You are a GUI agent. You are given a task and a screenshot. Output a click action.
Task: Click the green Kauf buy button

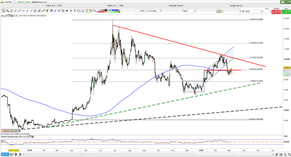pos(286,12)
